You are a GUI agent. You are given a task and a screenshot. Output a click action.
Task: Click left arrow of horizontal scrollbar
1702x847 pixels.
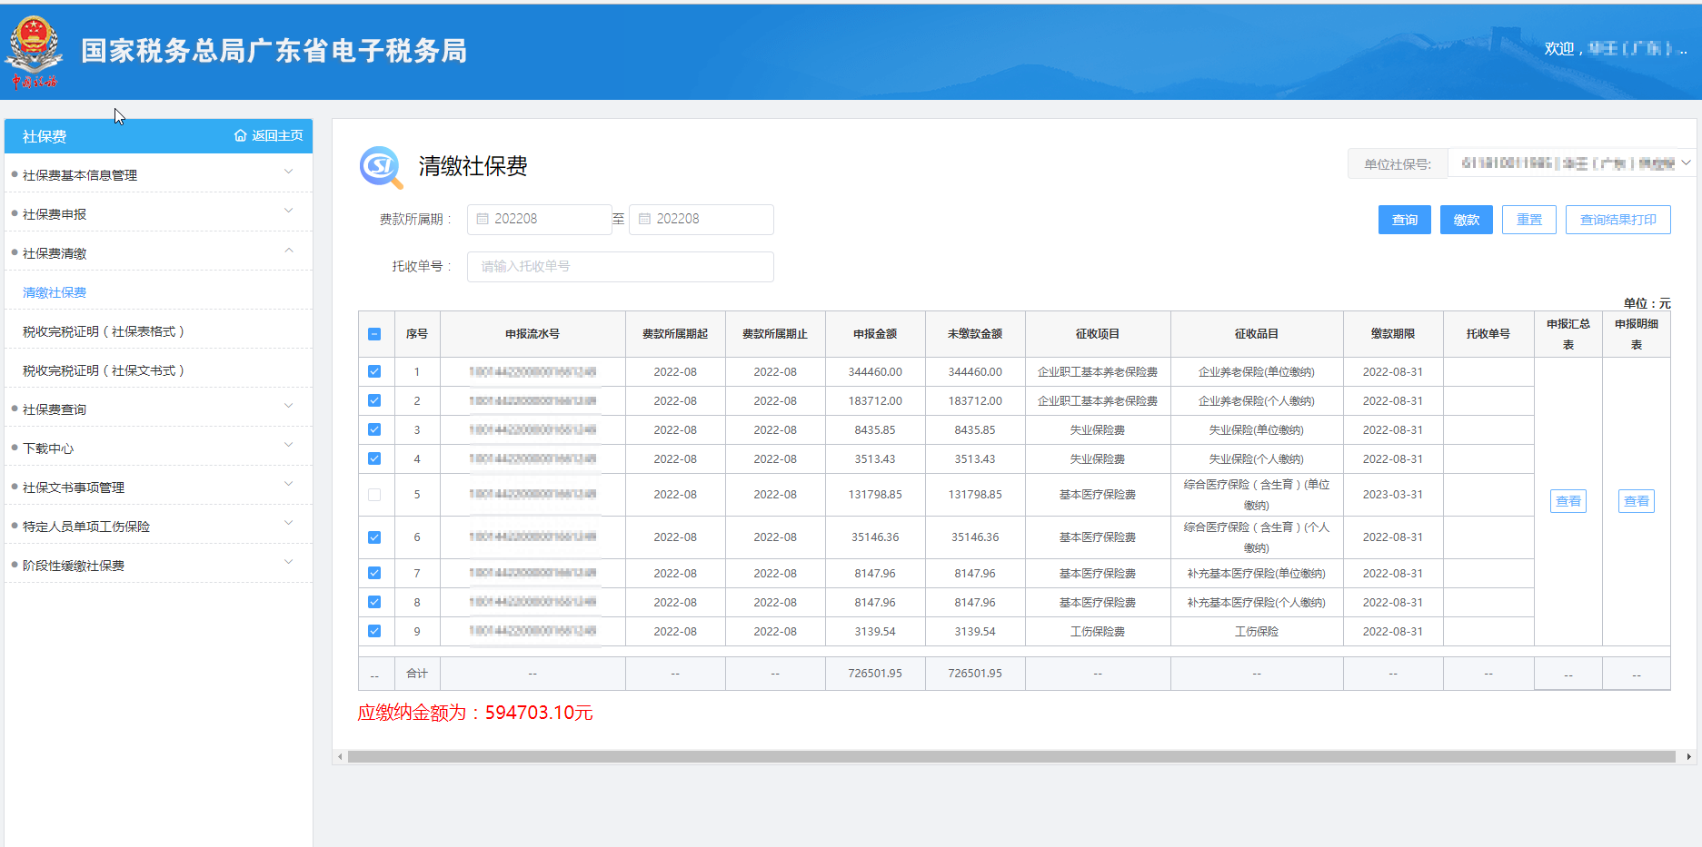click(340, 756)
